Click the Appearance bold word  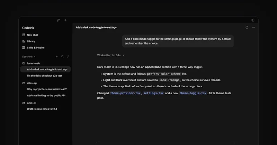(x=153, y=67)
